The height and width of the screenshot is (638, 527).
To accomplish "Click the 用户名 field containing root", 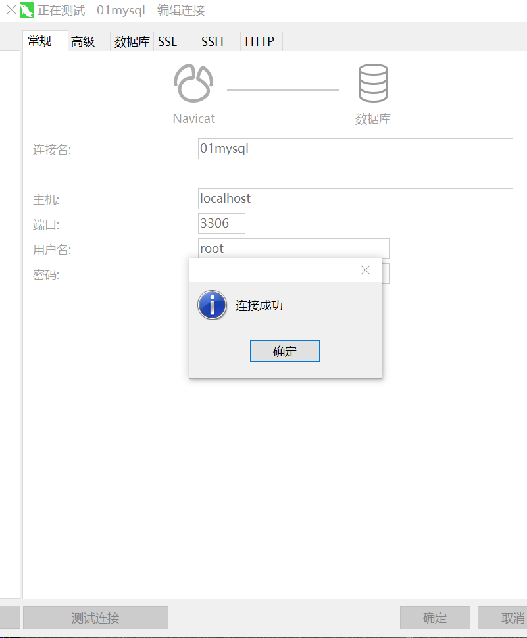I will coord(294,248).
